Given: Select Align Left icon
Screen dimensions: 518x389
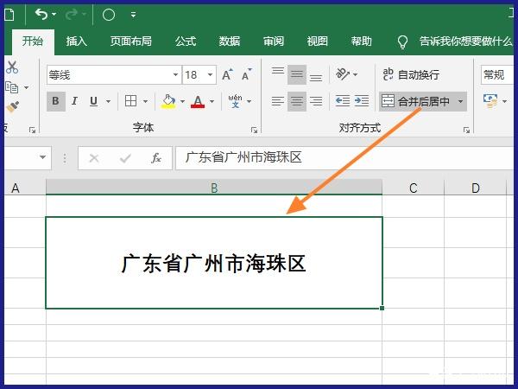Looking at the screenshot, I should (278, 101).
